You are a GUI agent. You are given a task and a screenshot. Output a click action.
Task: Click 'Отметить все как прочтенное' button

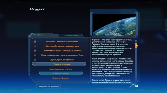click(48, 87)
